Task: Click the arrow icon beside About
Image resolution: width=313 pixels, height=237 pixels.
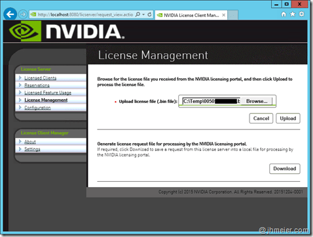Action: tap(20, 141)
